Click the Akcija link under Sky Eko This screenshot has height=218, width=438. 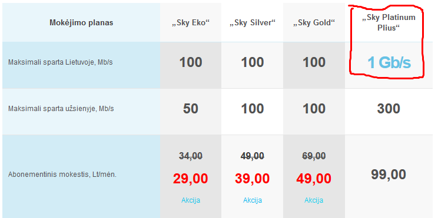[x=191, y=200]
